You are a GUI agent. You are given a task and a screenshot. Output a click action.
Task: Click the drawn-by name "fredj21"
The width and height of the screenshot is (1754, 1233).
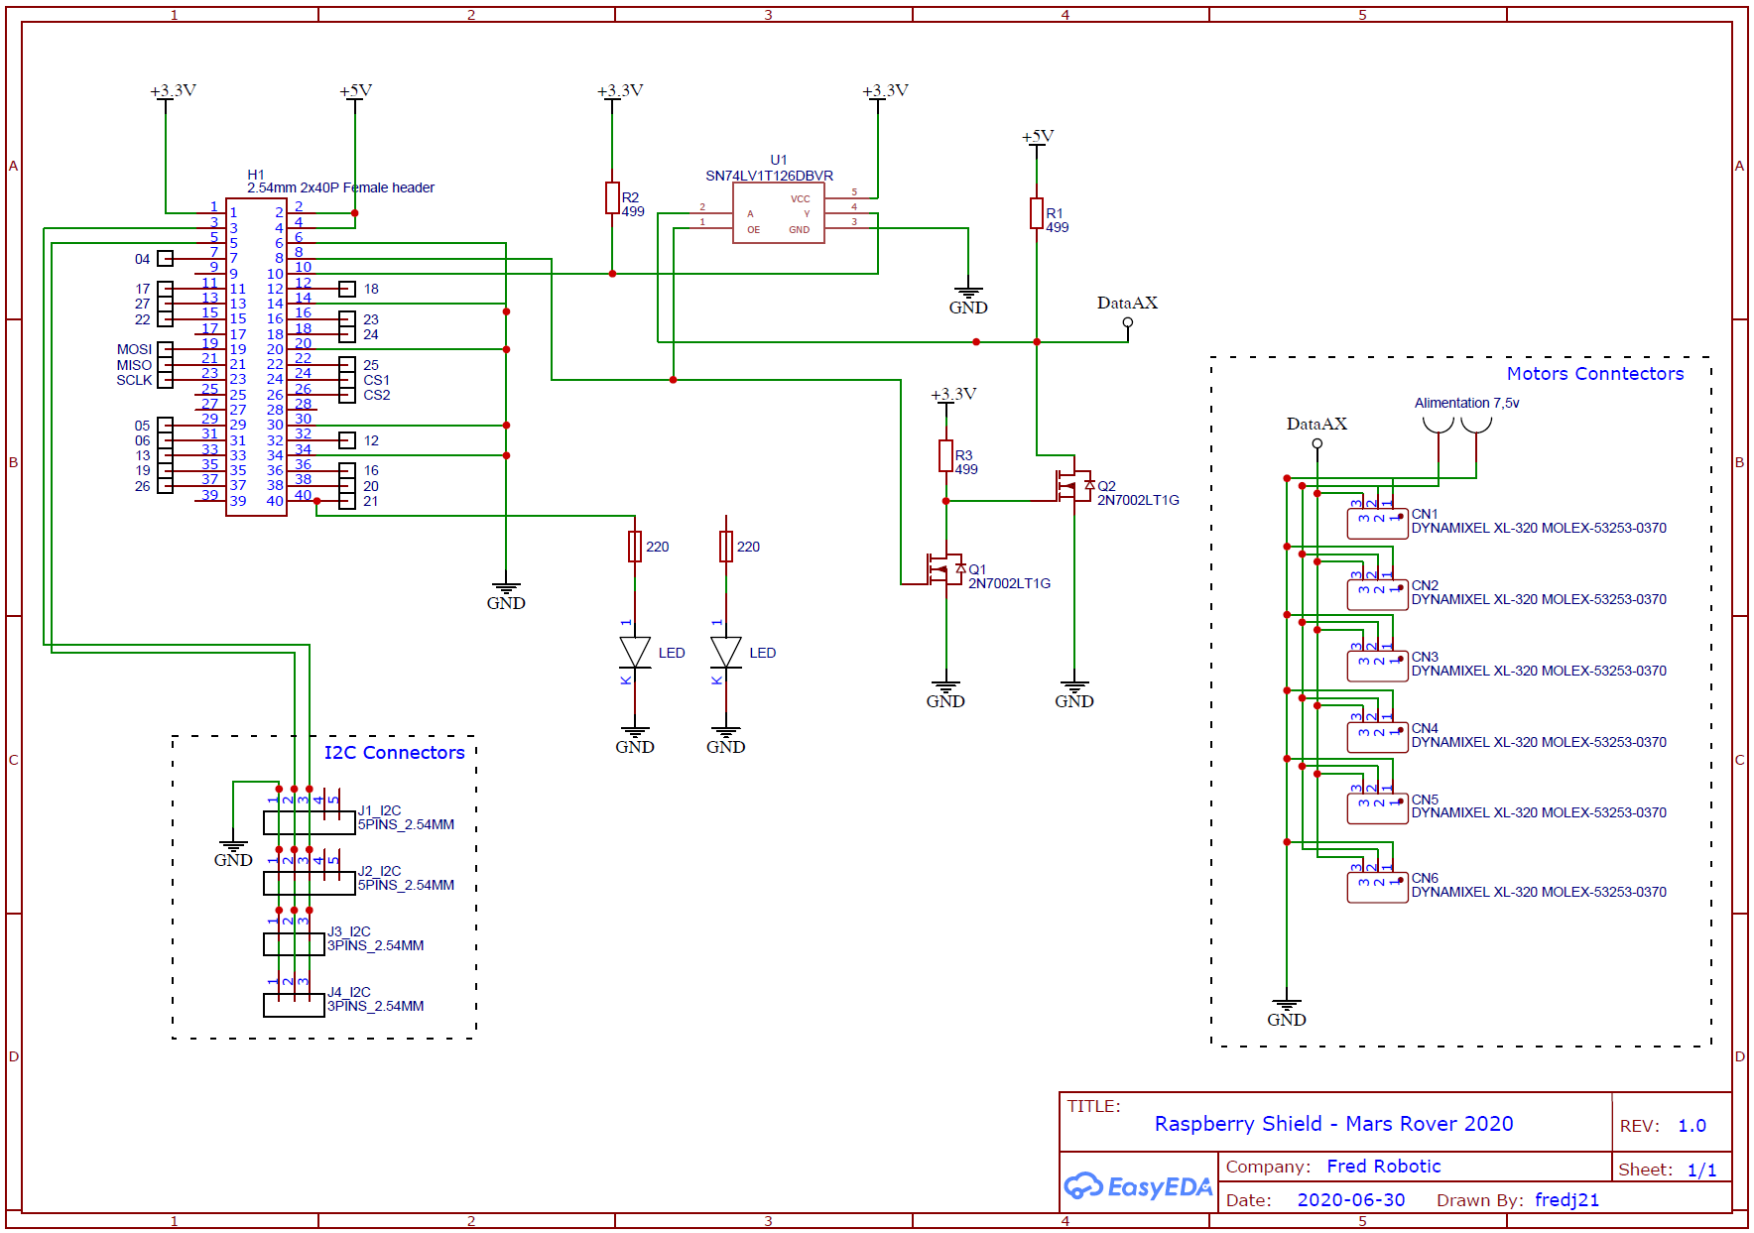[x=1566, y=1200]
